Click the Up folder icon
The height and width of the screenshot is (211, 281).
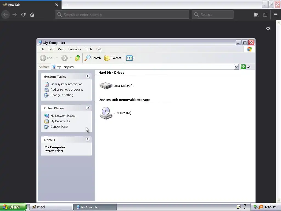pos(78,58)
